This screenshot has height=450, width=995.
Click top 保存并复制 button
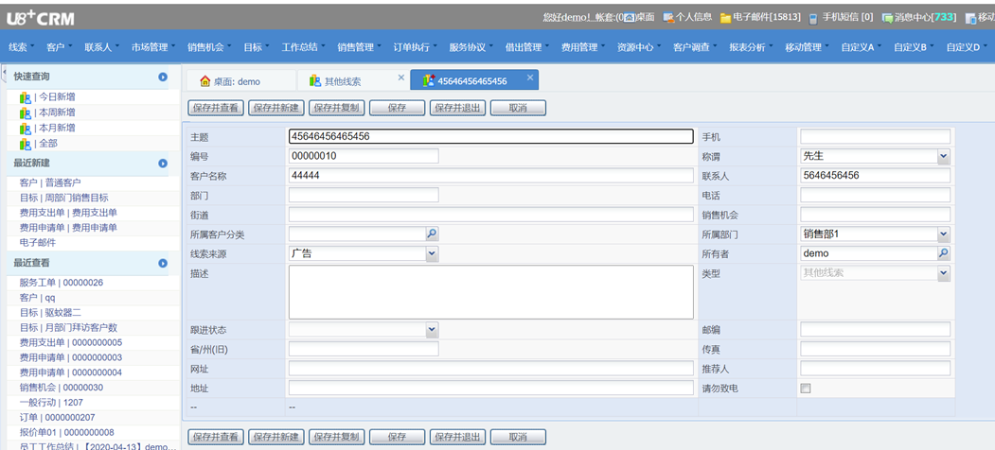point(337,108)
